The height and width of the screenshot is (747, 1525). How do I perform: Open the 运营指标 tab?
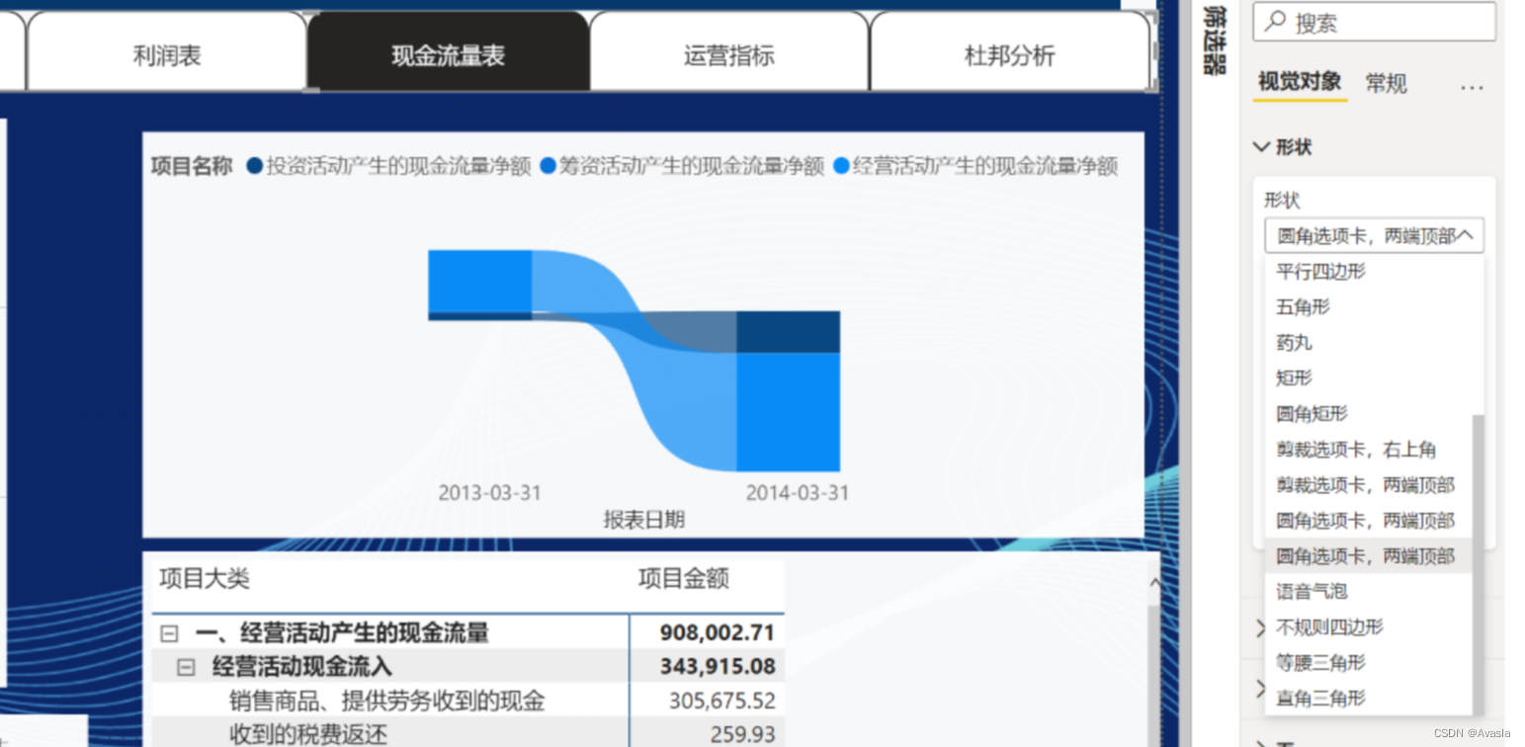(x=728, y=55)
